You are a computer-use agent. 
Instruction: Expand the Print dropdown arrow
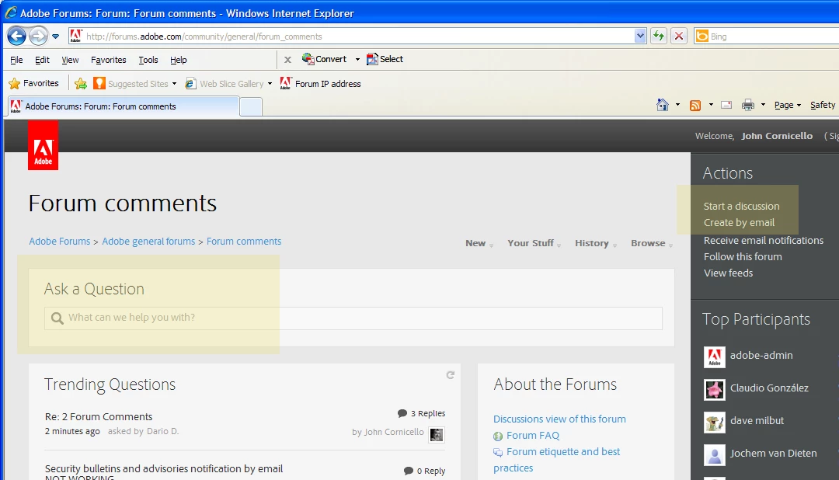pos(763,105)
